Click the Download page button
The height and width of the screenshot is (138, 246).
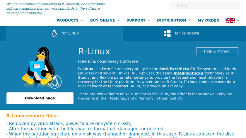[x=40, y=98]
